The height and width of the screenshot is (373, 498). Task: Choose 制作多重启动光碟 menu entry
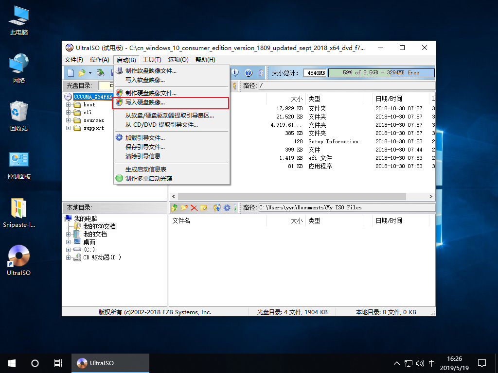coord(171,179)
